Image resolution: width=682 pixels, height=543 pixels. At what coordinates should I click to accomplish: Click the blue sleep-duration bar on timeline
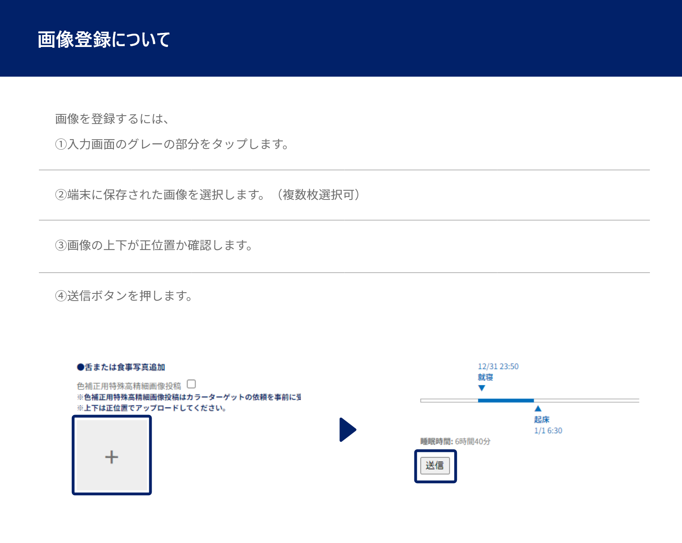coord(505,401)
